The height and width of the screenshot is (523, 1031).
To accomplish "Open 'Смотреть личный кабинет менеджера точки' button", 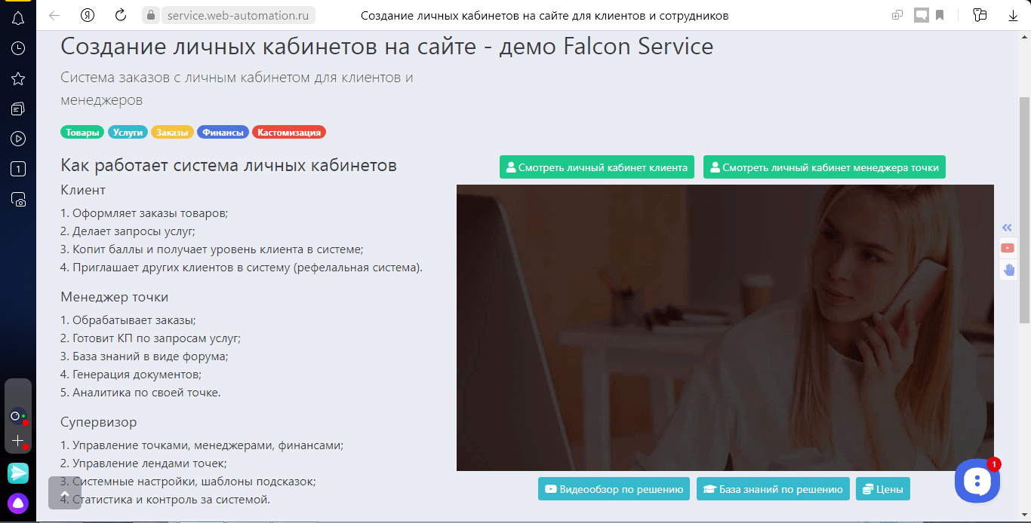I will click(x=824, y=167).
